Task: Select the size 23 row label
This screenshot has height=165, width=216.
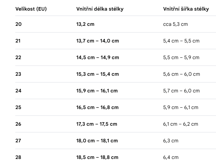Action: coord(18,74)
